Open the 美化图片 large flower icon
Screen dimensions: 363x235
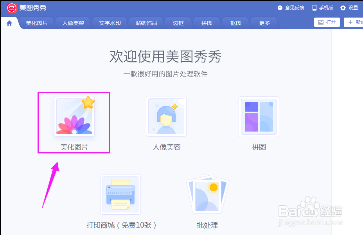pos(74,116)
